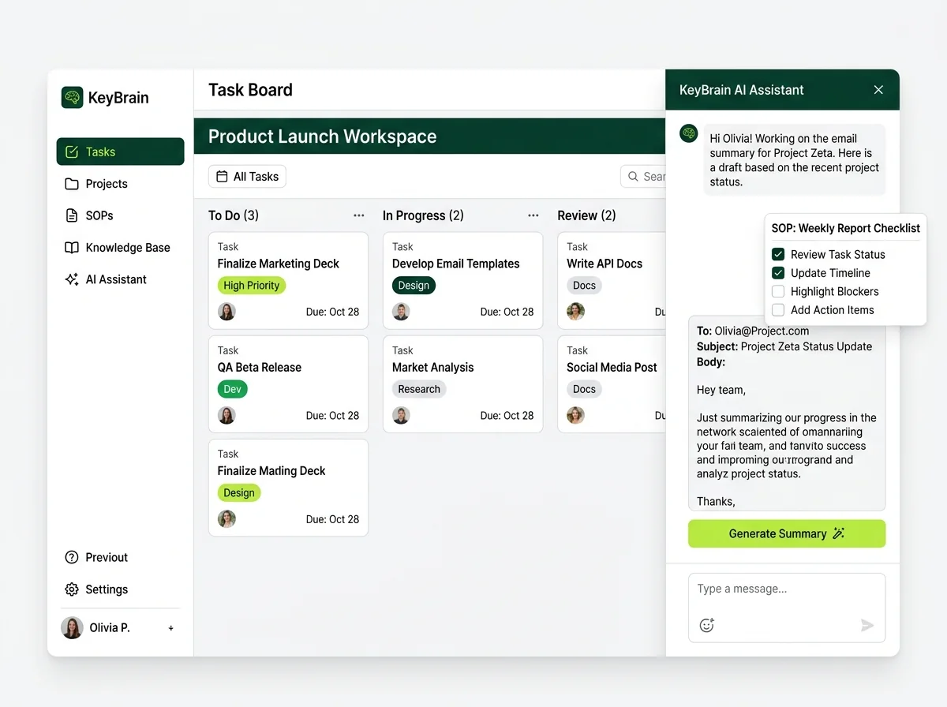Viewport: 947px width, 707px height.
Task: Click the SOP: Weekly Report Checklist title
Action: 846,228
